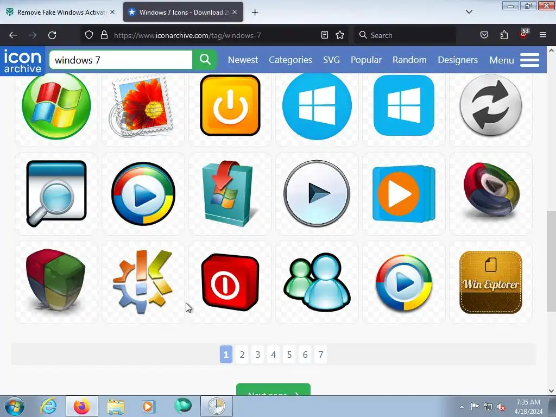Open the SVG navigation link
This screenshot has width=556, height=417.
331,60
